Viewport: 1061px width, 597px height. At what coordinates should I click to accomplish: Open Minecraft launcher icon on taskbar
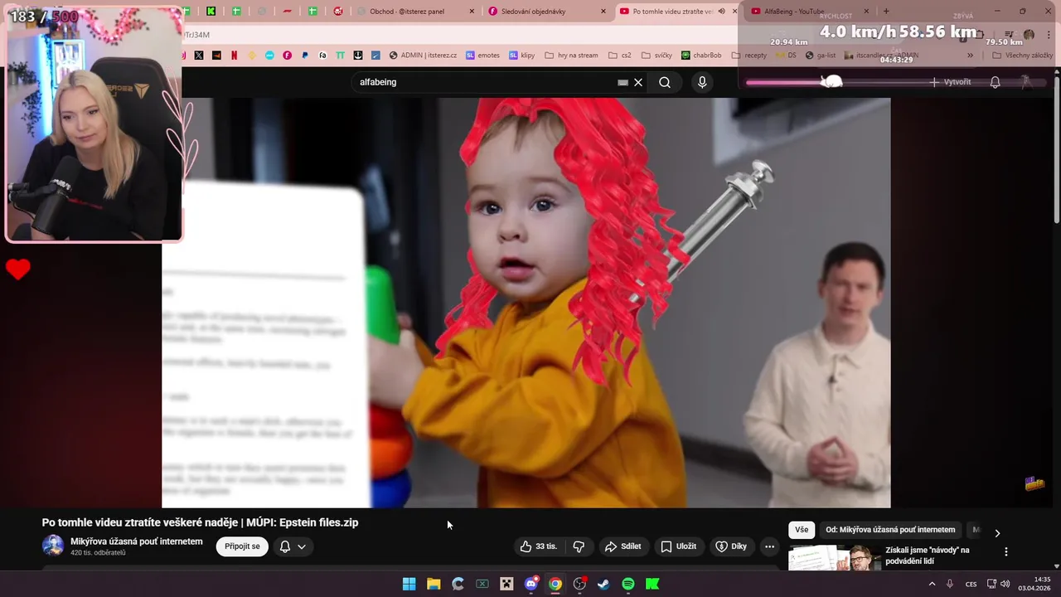506,584
